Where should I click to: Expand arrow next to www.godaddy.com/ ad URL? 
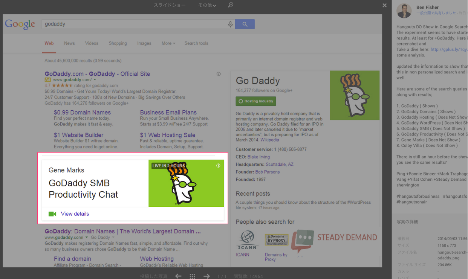pyautogui.click(x=95, y=80)
